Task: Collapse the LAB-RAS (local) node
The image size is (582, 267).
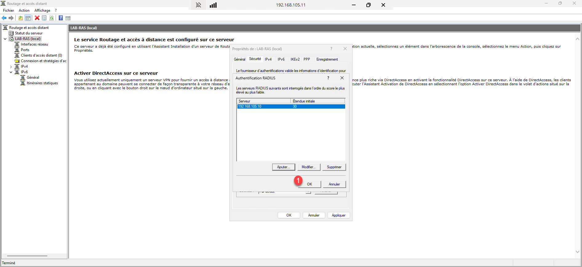Action: (5, 39)
